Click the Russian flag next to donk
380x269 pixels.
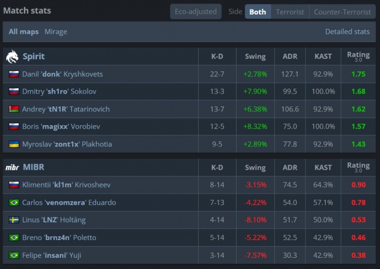[x=14, y=74]
